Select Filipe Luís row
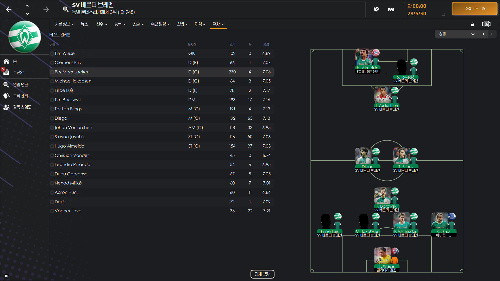This screenshot has width=500, height=281. pos(162,90)
